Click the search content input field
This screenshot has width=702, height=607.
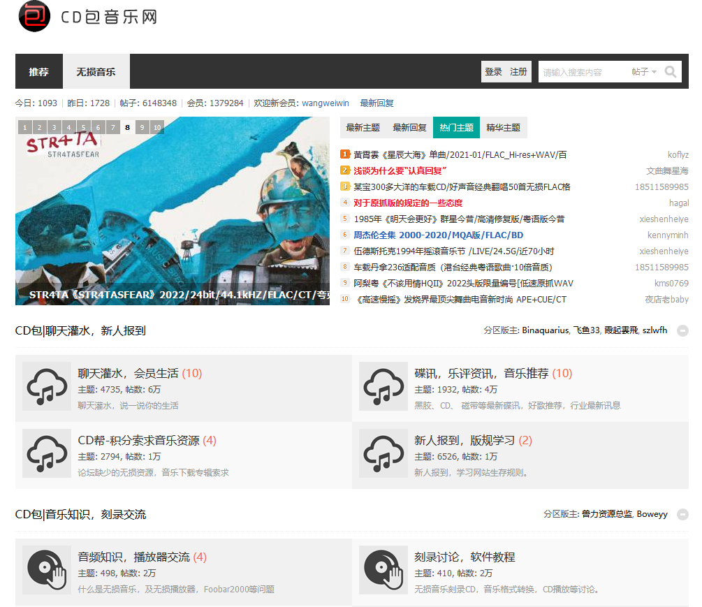coord(583,72)
